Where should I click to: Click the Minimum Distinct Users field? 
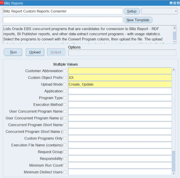(x=120, y=172)
